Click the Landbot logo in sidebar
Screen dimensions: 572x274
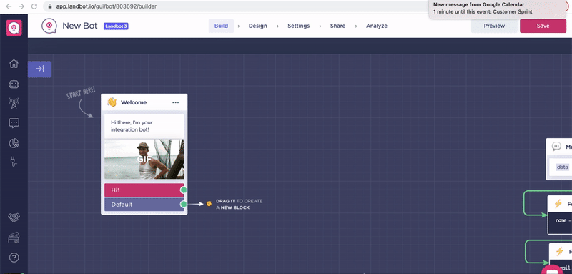coord(14,28)
